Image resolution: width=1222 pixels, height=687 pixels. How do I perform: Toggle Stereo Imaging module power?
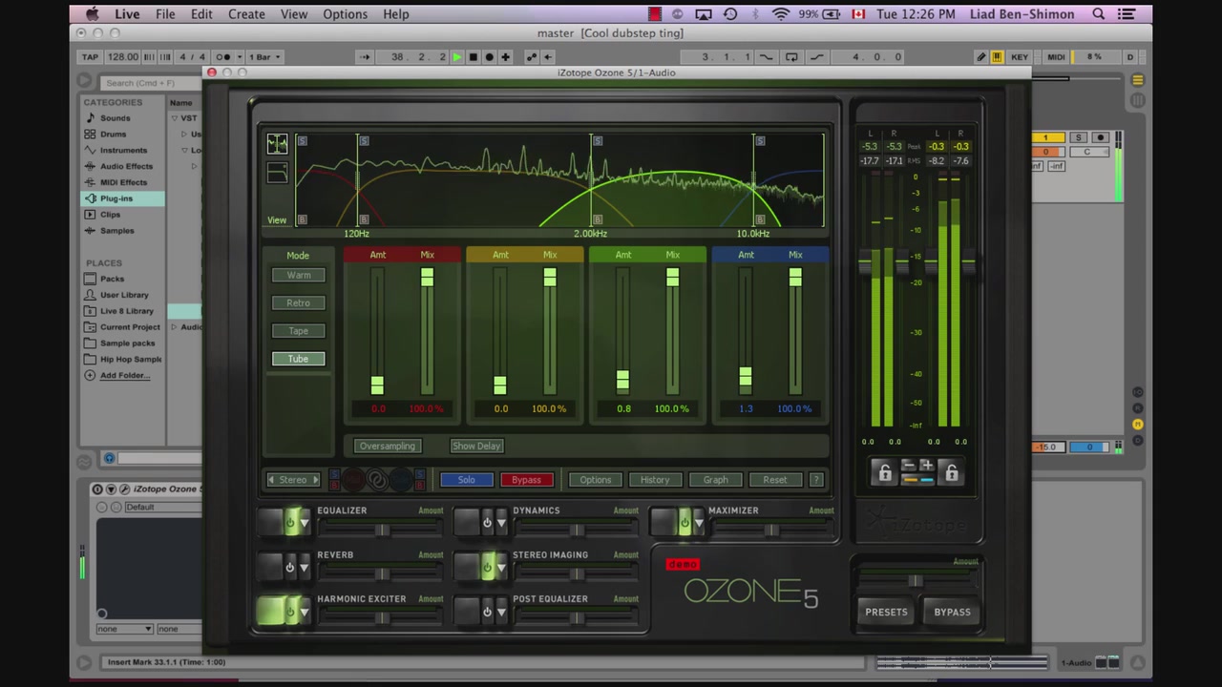pyautogui.click(x=487, y=567)
